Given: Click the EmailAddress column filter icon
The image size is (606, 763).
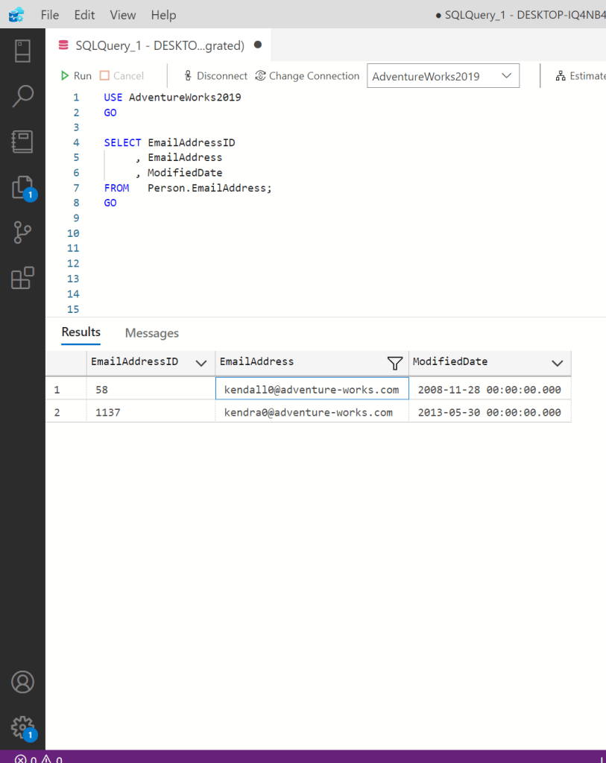Looking at the screenshot, I should 395,363.
